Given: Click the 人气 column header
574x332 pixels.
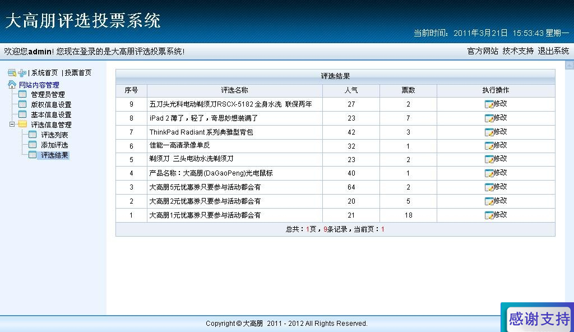Looking at the screenshot, I should point(351,90).
